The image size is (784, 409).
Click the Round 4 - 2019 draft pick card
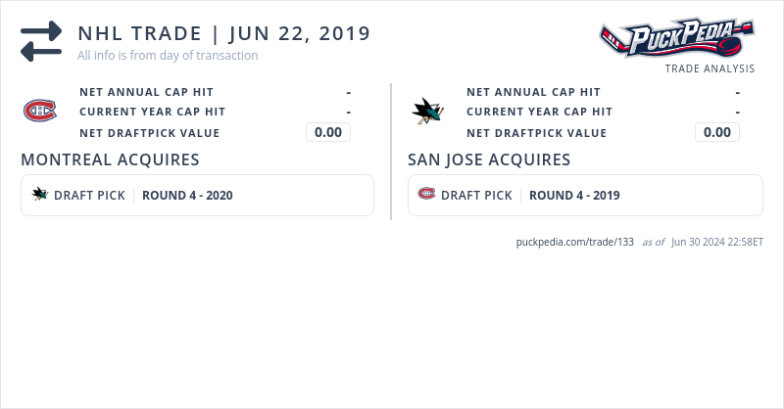pos(585,195)
